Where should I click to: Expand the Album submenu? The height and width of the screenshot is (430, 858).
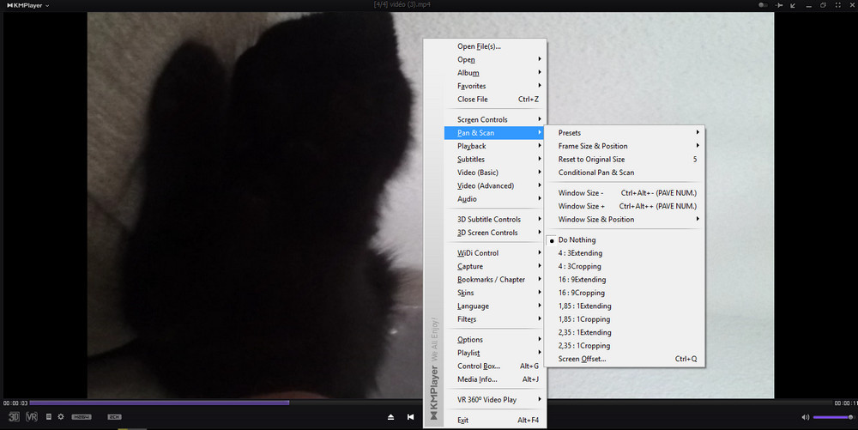[495, 73]
